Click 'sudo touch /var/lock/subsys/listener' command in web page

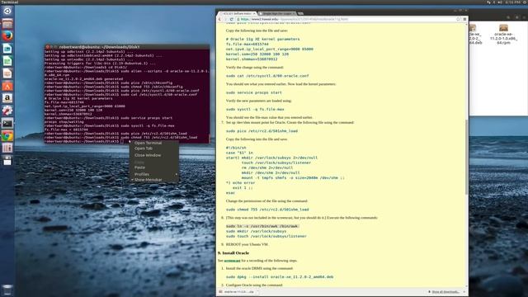pyautogui.click(x=266, y=237)
